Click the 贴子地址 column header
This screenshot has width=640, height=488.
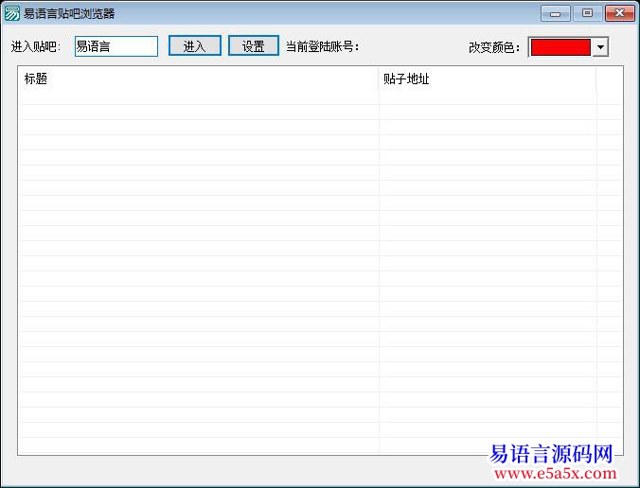(x=488, y=78)
